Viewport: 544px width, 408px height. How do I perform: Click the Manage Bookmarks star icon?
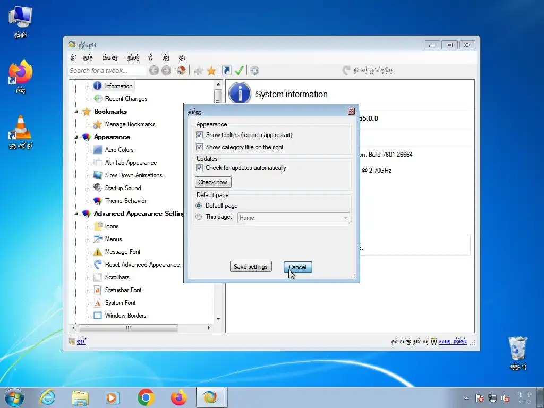(x=98, y=124)
